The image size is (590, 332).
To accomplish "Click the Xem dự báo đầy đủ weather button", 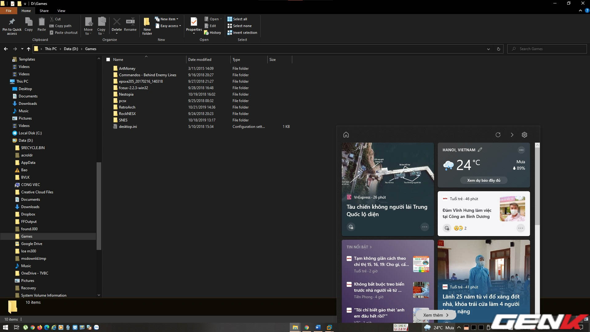I will [484, 180].
